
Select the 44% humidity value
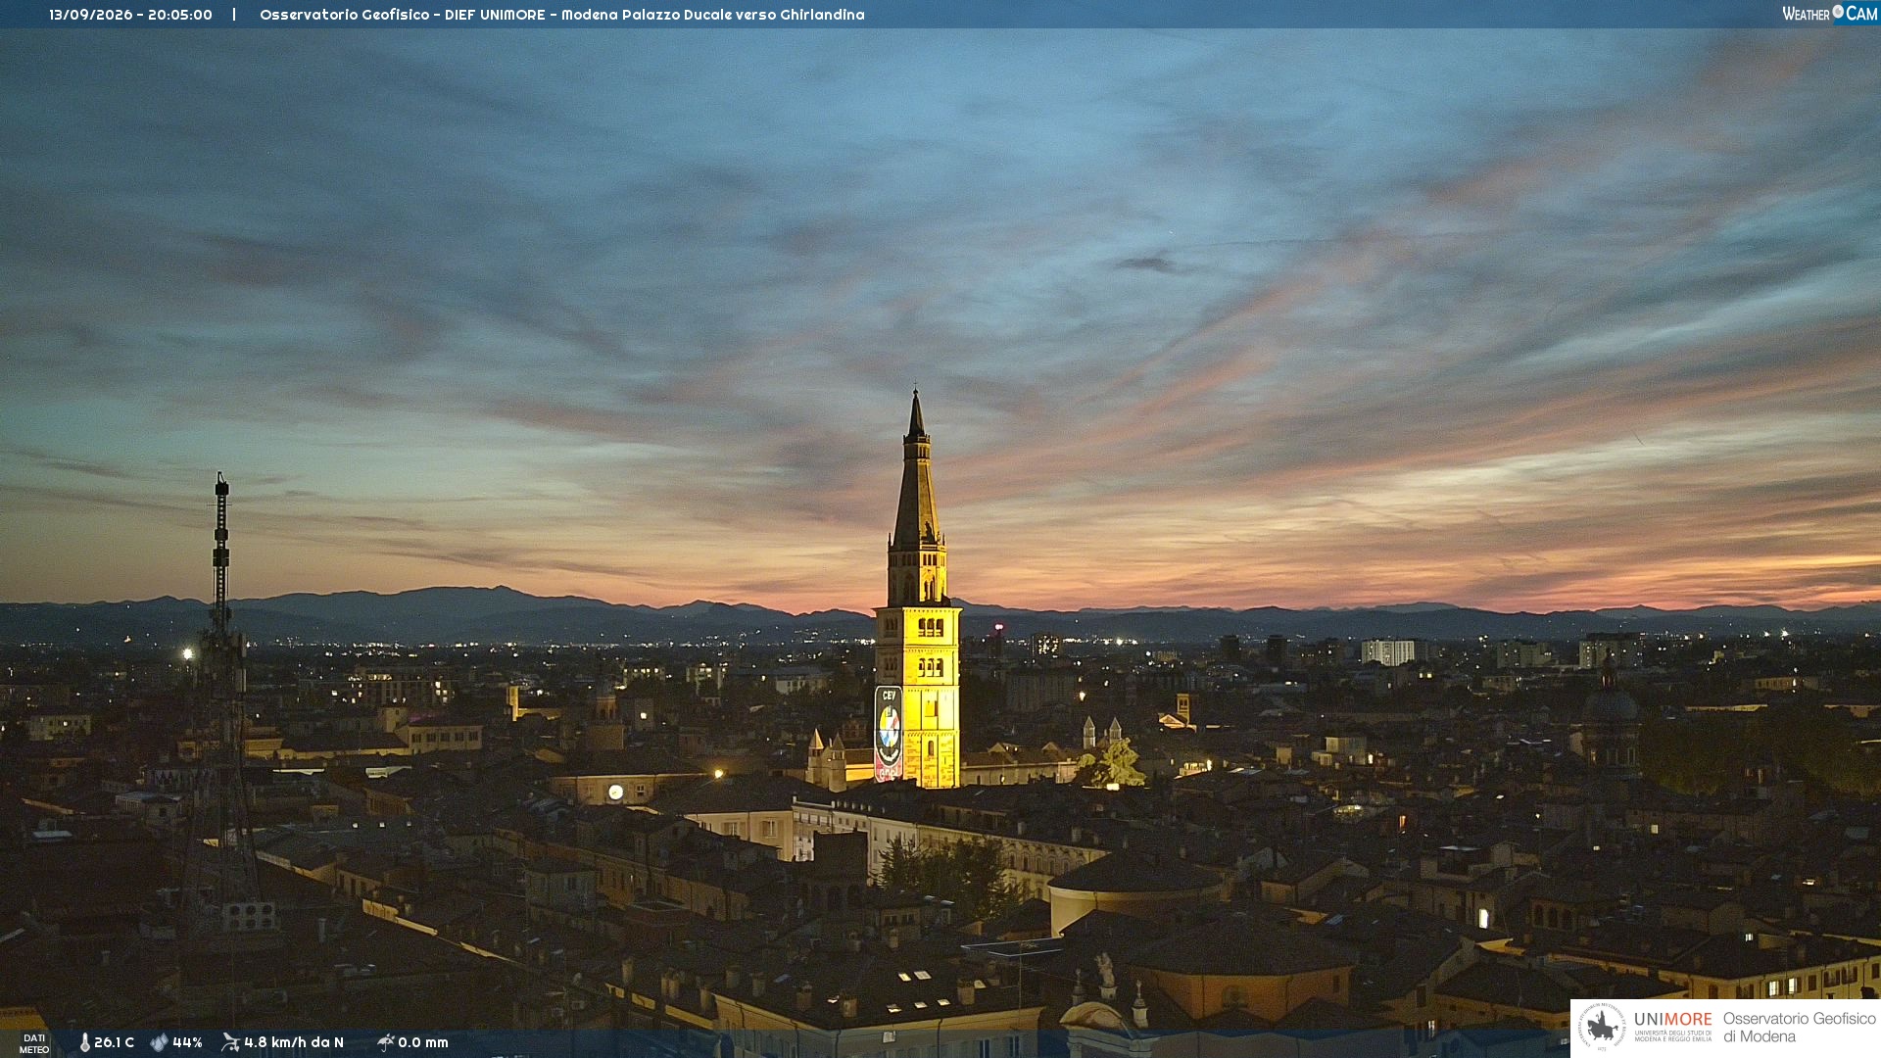click(187, 1042)
